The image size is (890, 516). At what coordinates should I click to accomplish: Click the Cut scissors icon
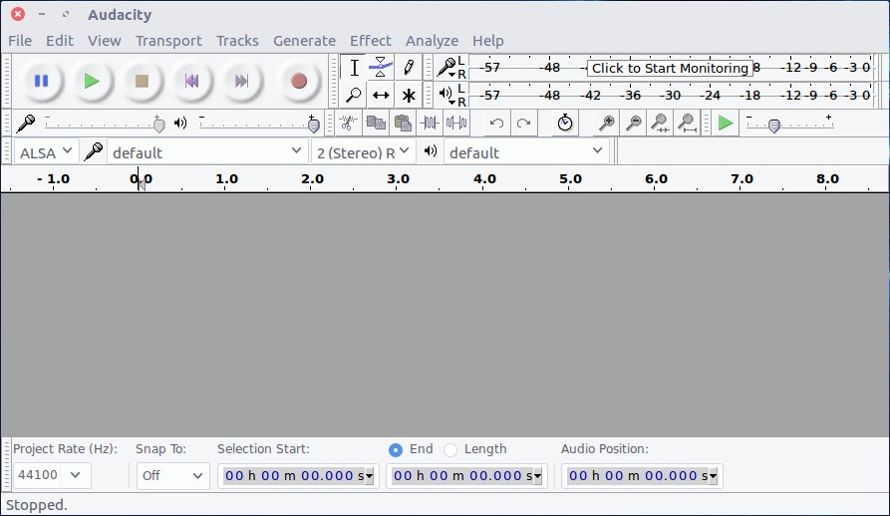point(348,124)
